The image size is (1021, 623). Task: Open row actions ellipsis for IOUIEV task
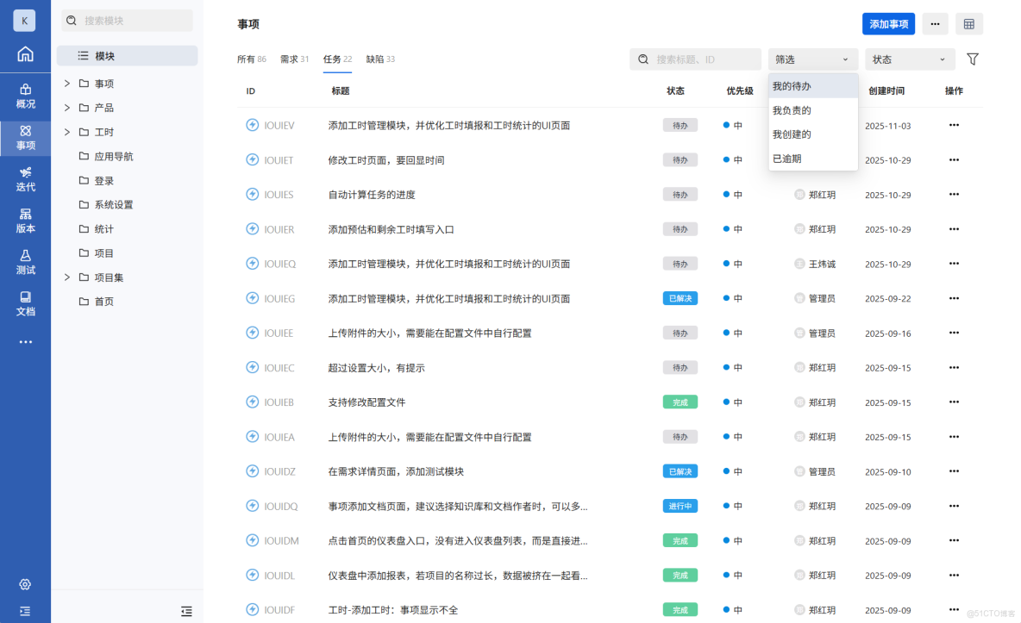pyautogui.click(x=953, y=125)
